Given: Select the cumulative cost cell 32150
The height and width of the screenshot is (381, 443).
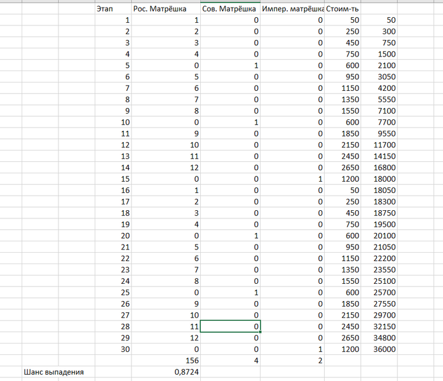Looking at the screenshot, I should click(x=379, y=326).
